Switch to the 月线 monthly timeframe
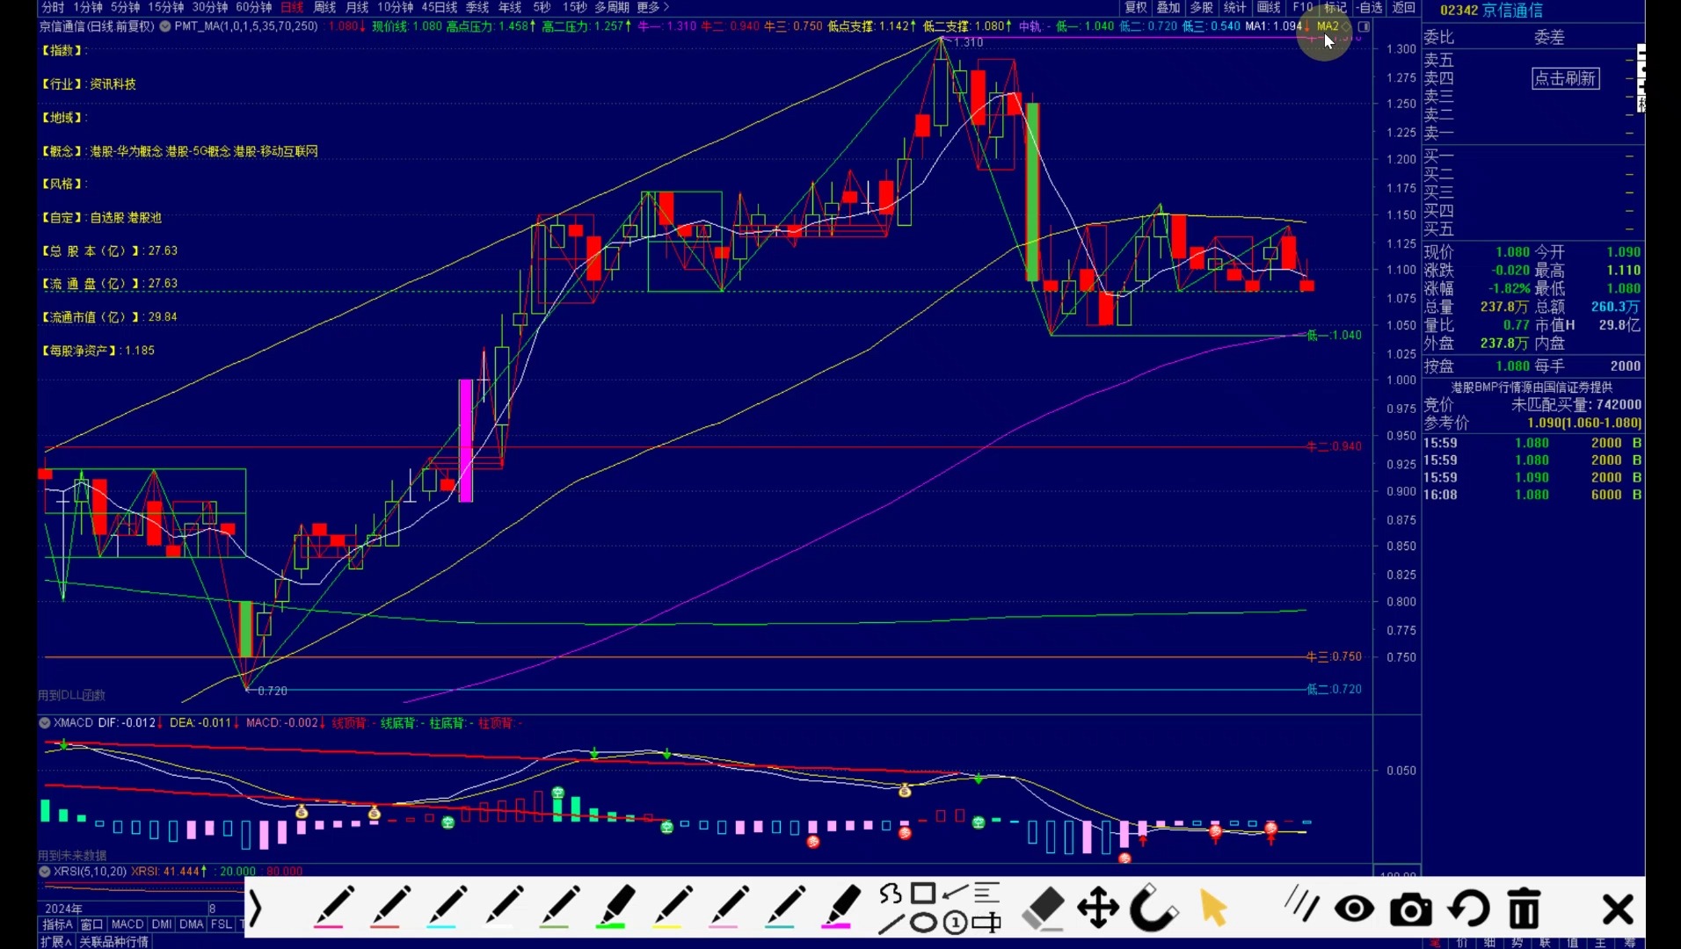 [x=357, y=7]
